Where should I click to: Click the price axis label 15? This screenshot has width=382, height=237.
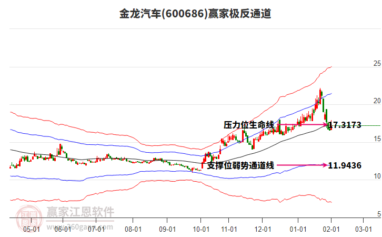(377, 139)
